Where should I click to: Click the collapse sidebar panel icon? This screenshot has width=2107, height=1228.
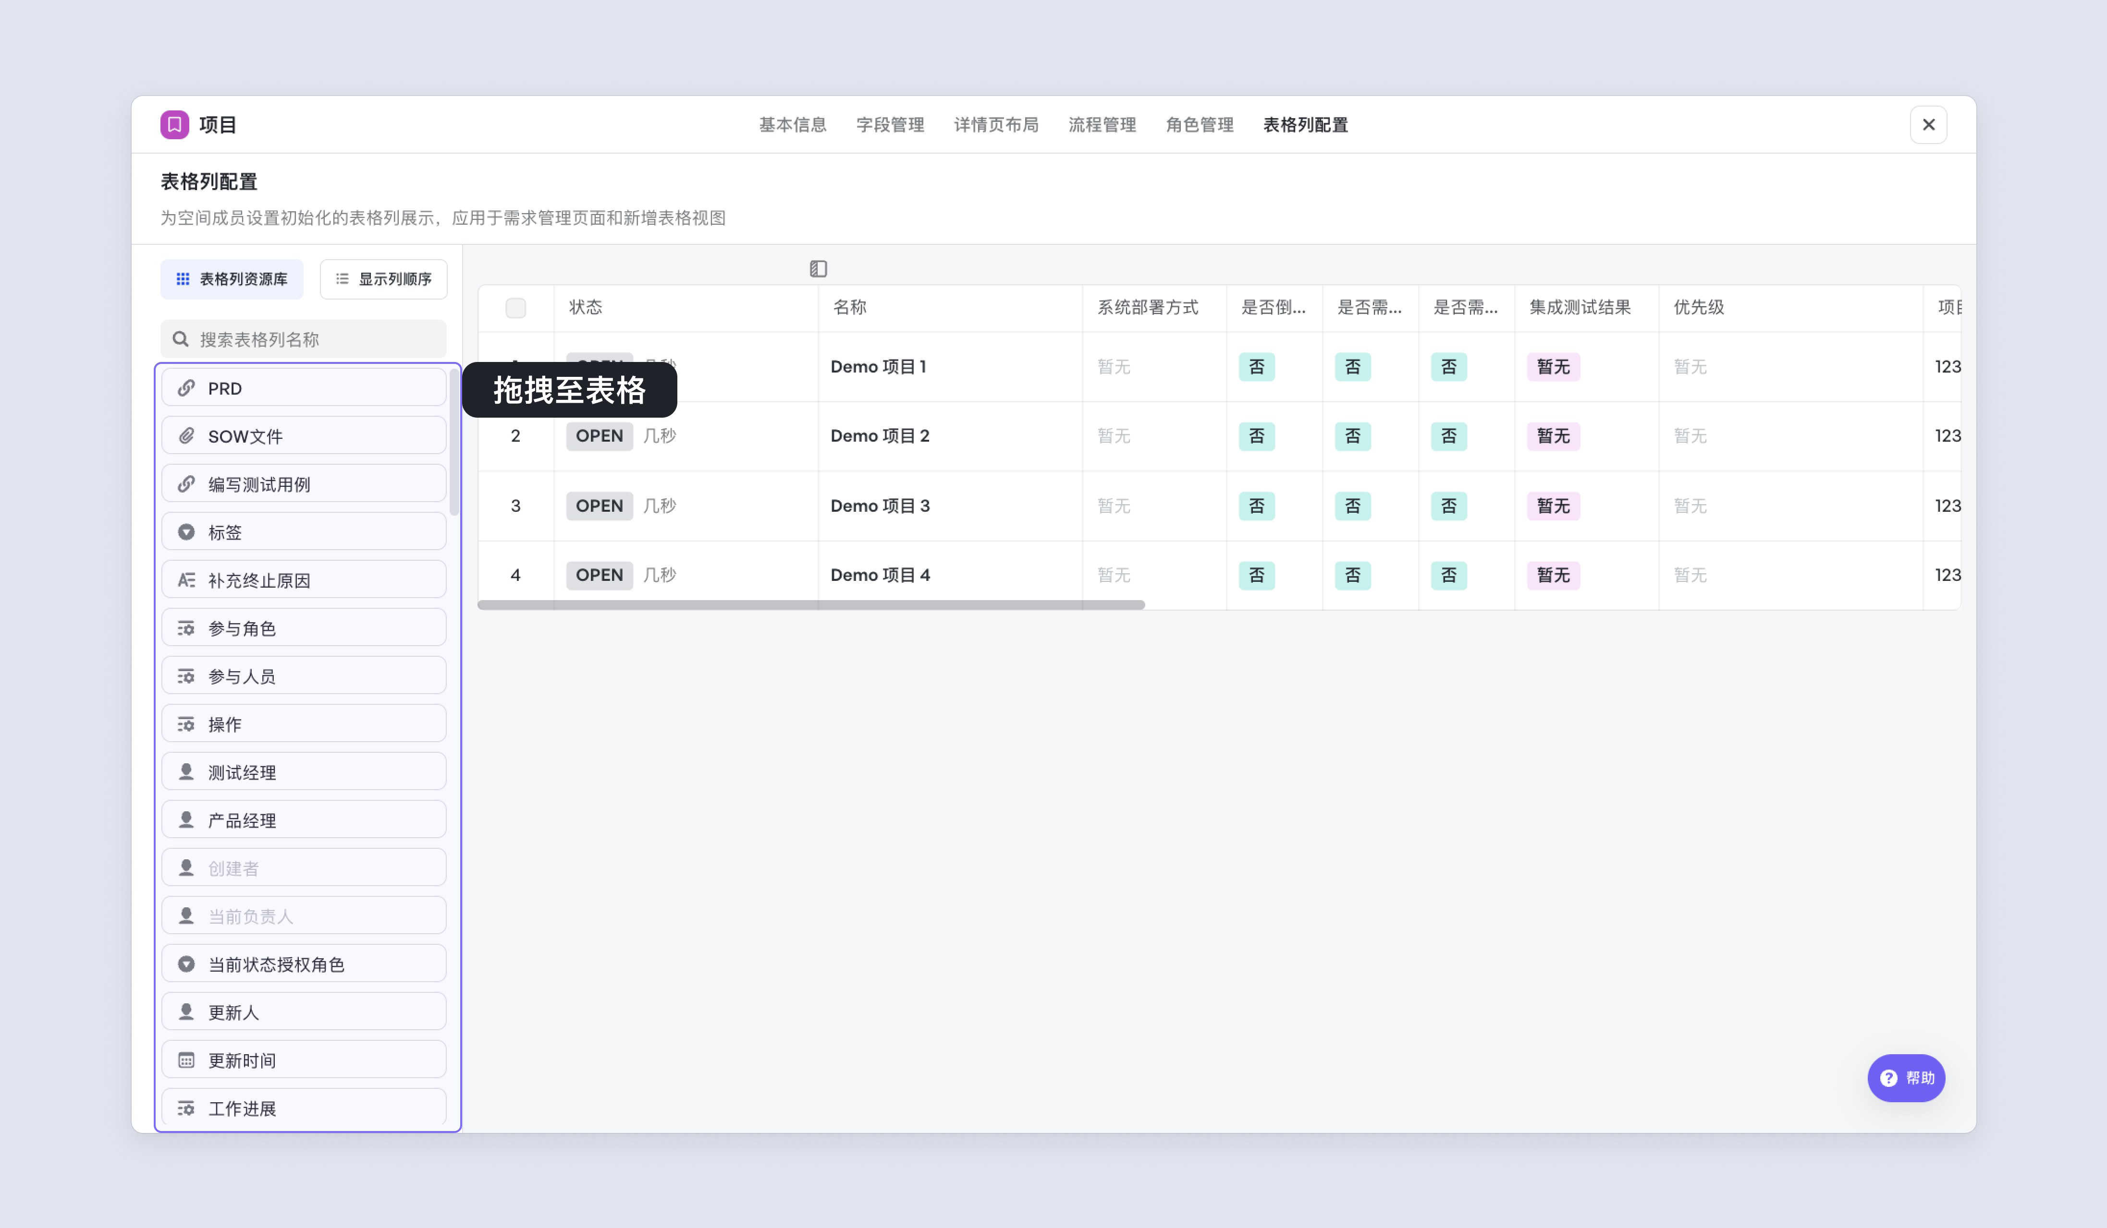click(x=818, y=268)
